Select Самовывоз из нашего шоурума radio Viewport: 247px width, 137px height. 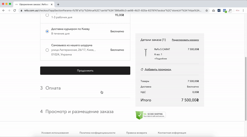tap(47, 50)
